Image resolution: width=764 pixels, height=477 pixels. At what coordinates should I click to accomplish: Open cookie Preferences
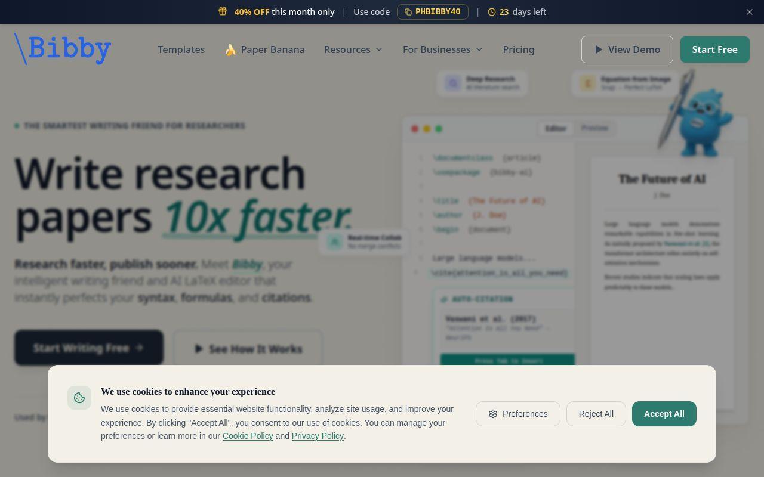click(x=518, y=414)
